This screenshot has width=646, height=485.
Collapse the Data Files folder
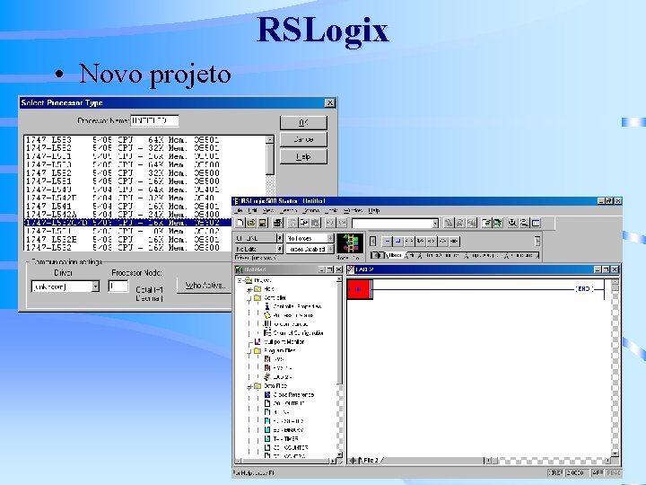(249, 386)
